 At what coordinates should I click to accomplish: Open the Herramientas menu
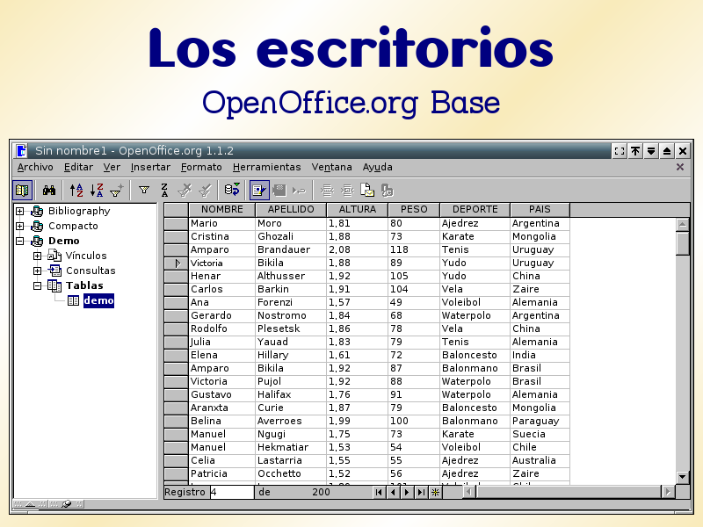tap(266, 167)
